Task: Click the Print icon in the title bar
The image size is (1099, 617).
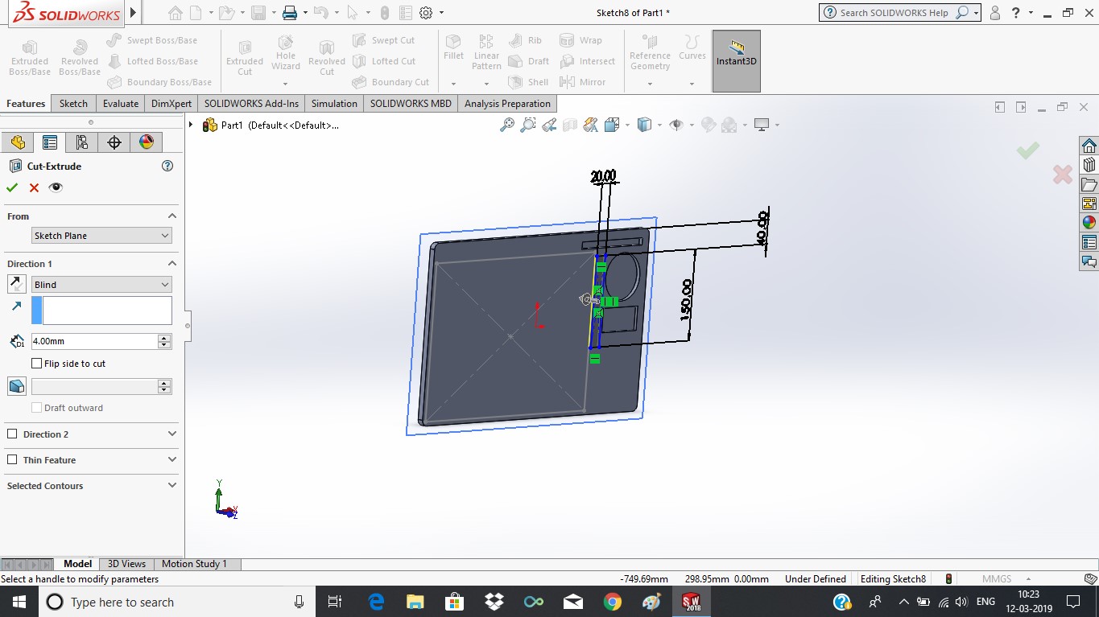Action: [x=290, y=13]
